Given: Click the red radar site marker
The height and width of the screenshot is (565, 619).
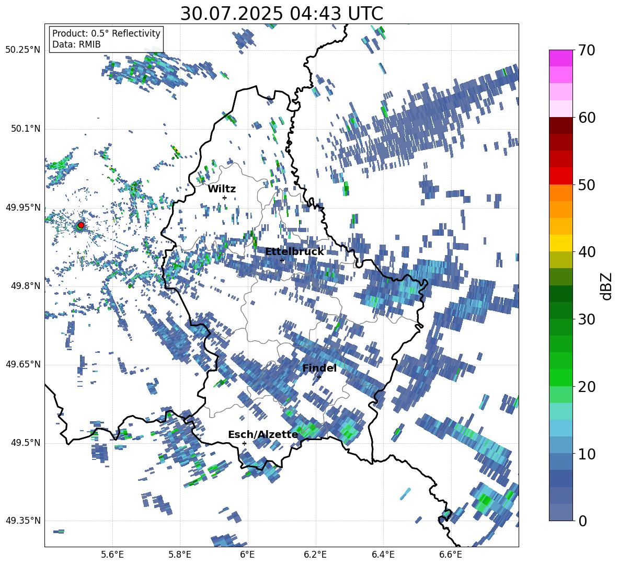Looking at the screenshot, I should tap(81, 225).
